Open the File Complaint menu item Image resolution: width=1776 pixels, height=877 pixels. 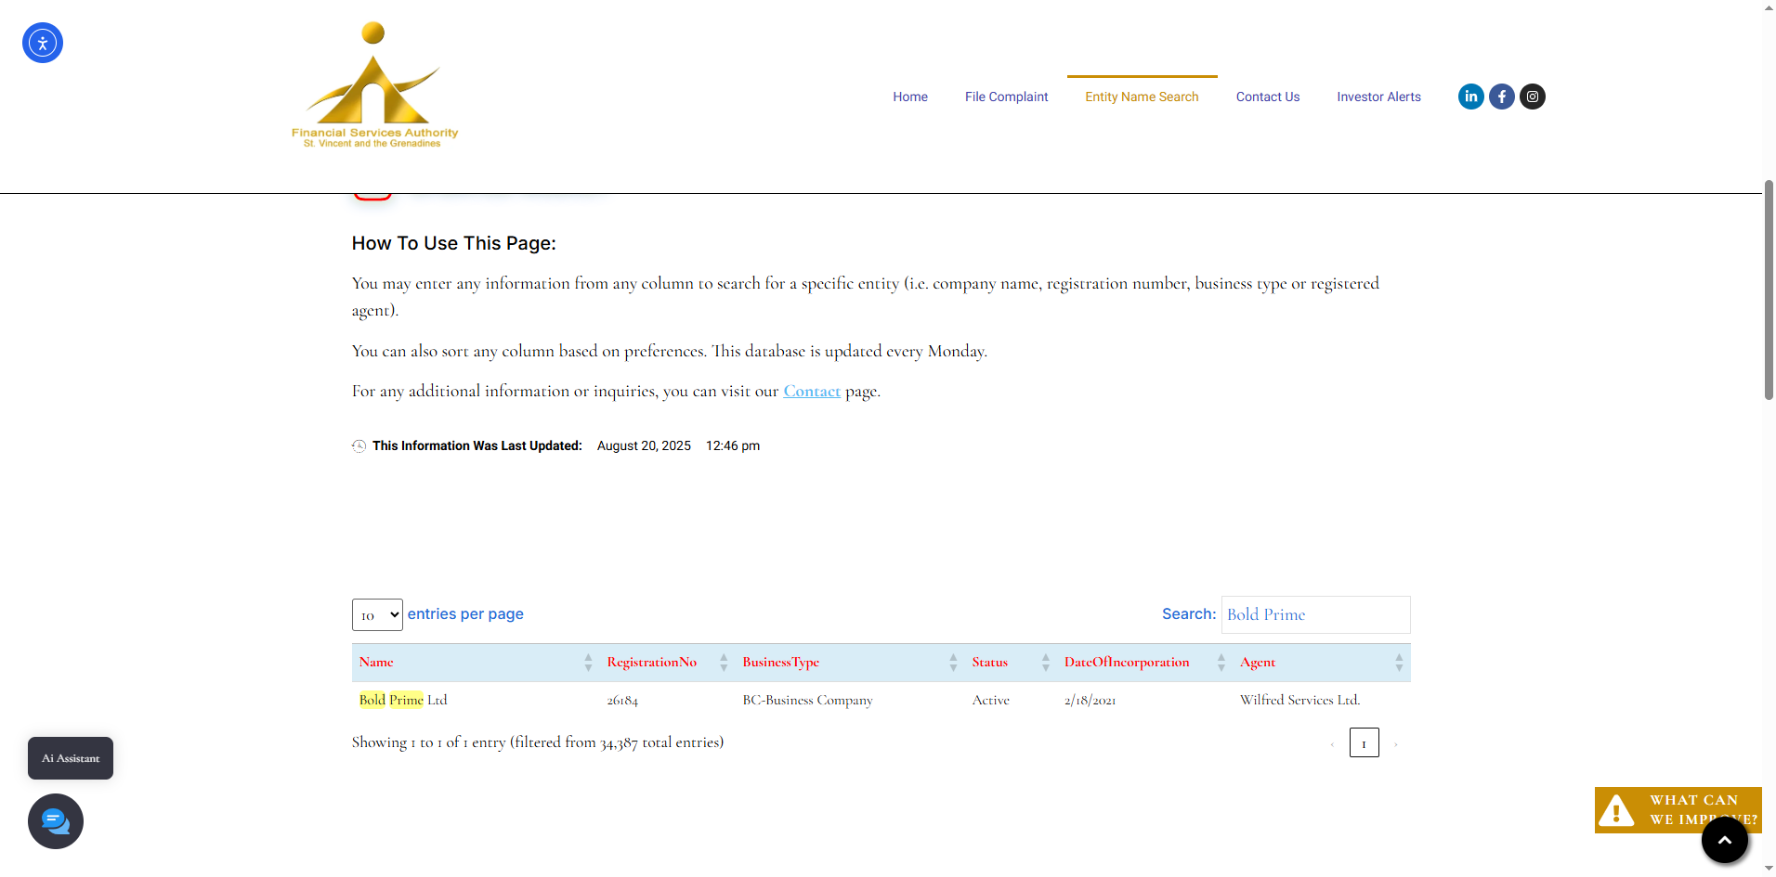1006,97
